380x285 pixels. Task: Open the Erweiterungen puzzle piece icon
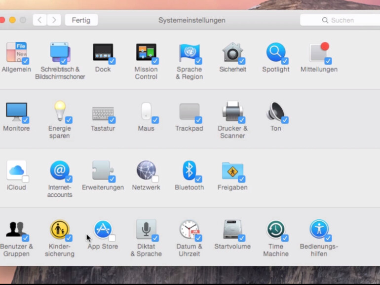point(103,170)
